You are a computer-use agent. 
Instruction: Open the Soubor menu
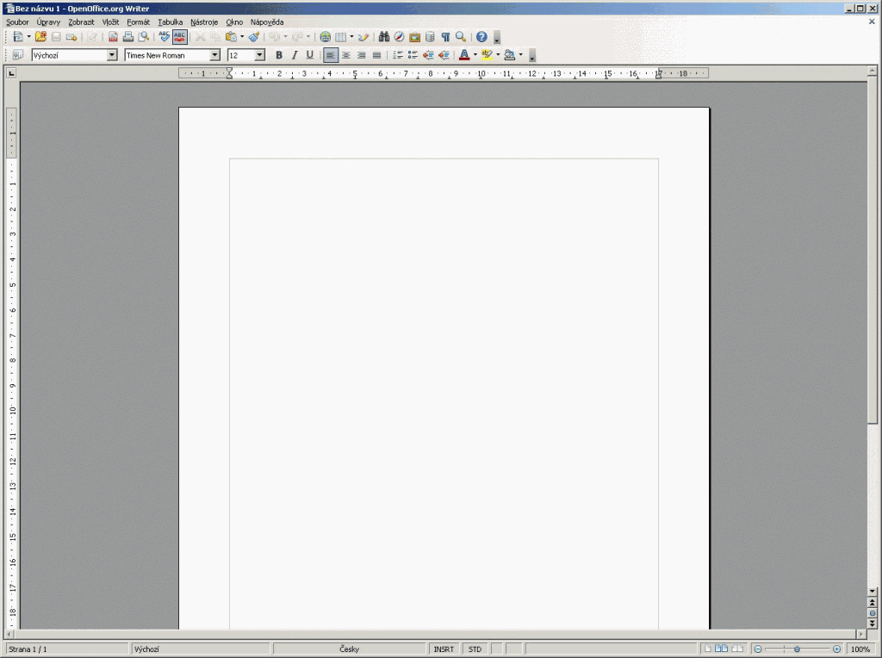[x=17, y=22]
